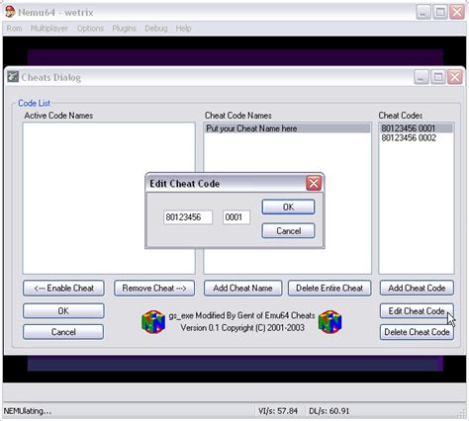Click the right N64 cube logo
The image size is (469, 421).
330,322
